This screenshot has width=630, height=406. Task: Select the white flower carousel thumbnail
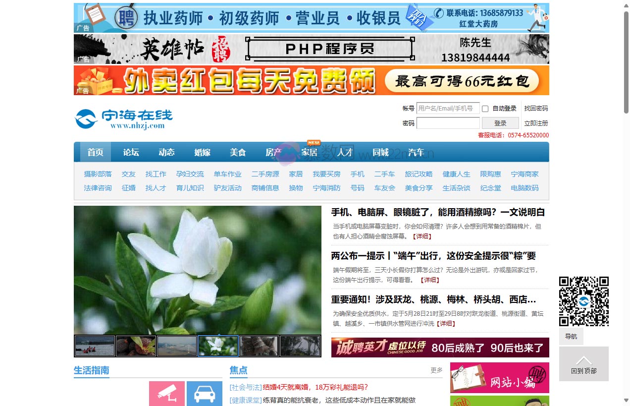coord(218,346)
